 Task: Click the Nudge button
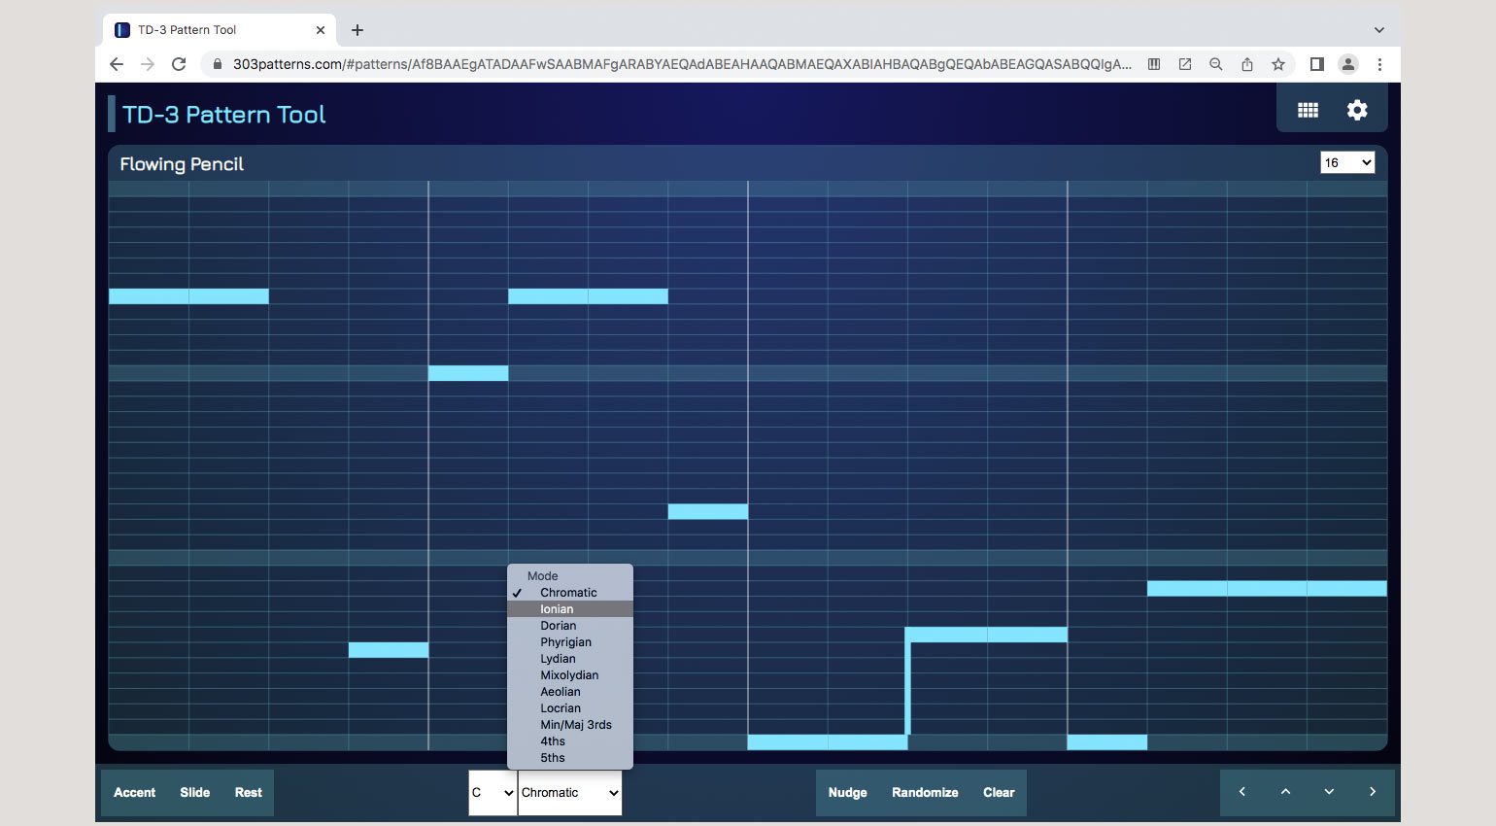(x=847, y=792)
